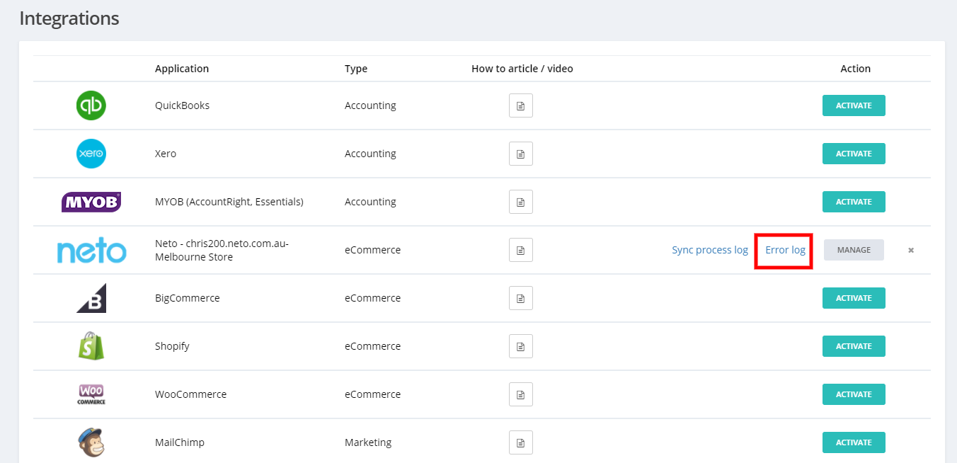Open the Shopify how-to article icon
This screenshot has height=463, width=957.
click(x=520, y=346)
